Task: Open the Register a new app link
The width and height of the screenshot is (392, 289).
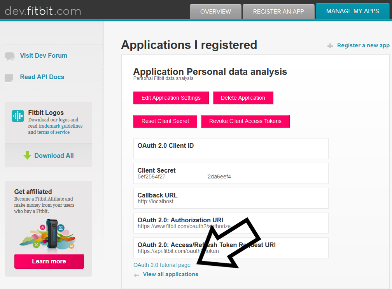Action: pyautogui.click(x=363, y=45)
